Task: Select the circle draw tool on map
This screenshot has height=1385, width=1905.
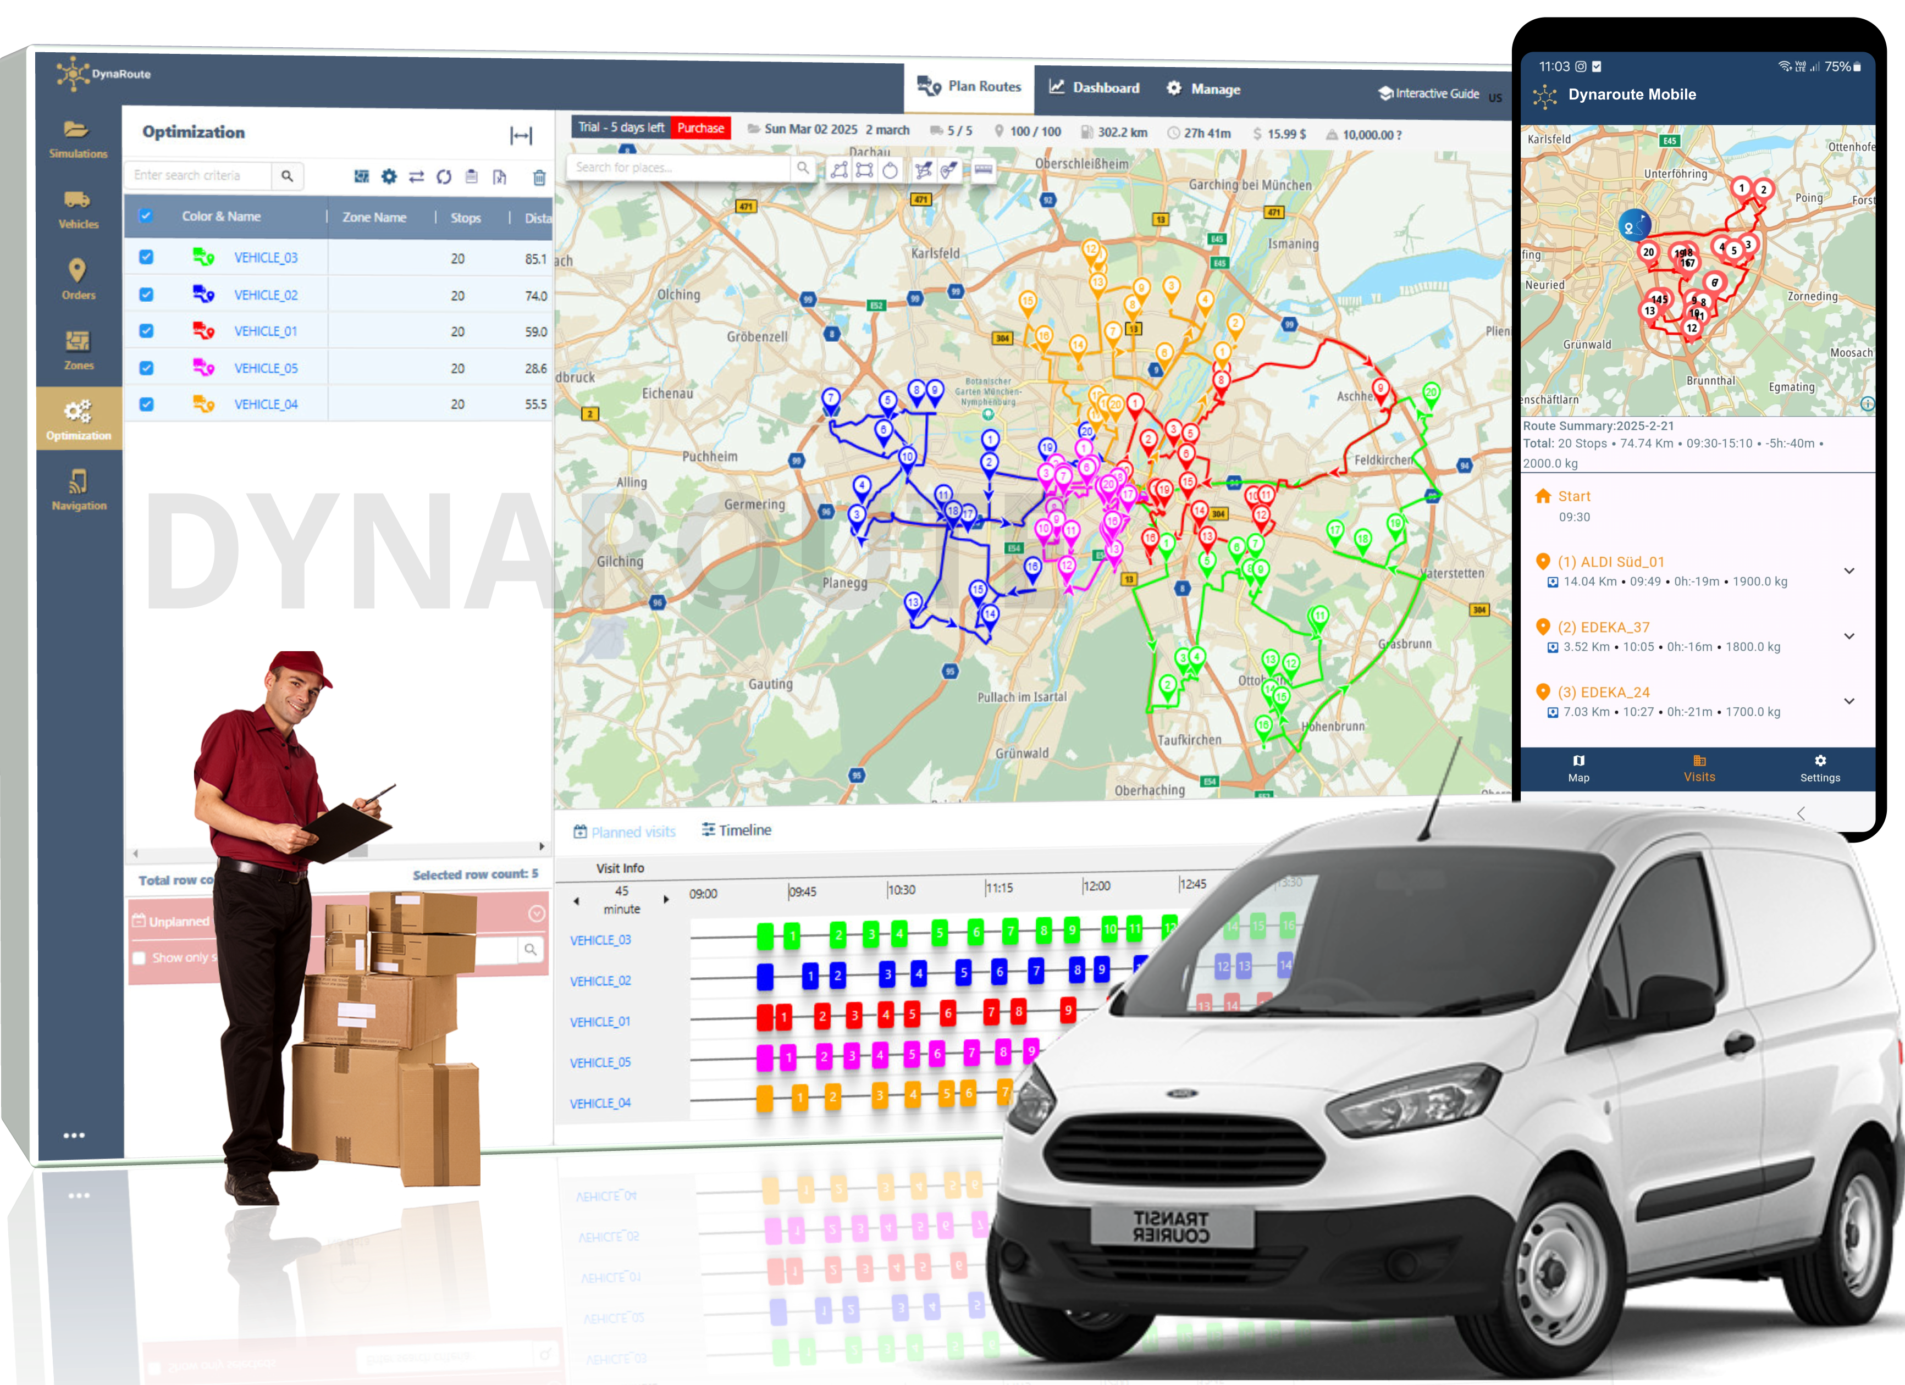Action: click(890, 170)
